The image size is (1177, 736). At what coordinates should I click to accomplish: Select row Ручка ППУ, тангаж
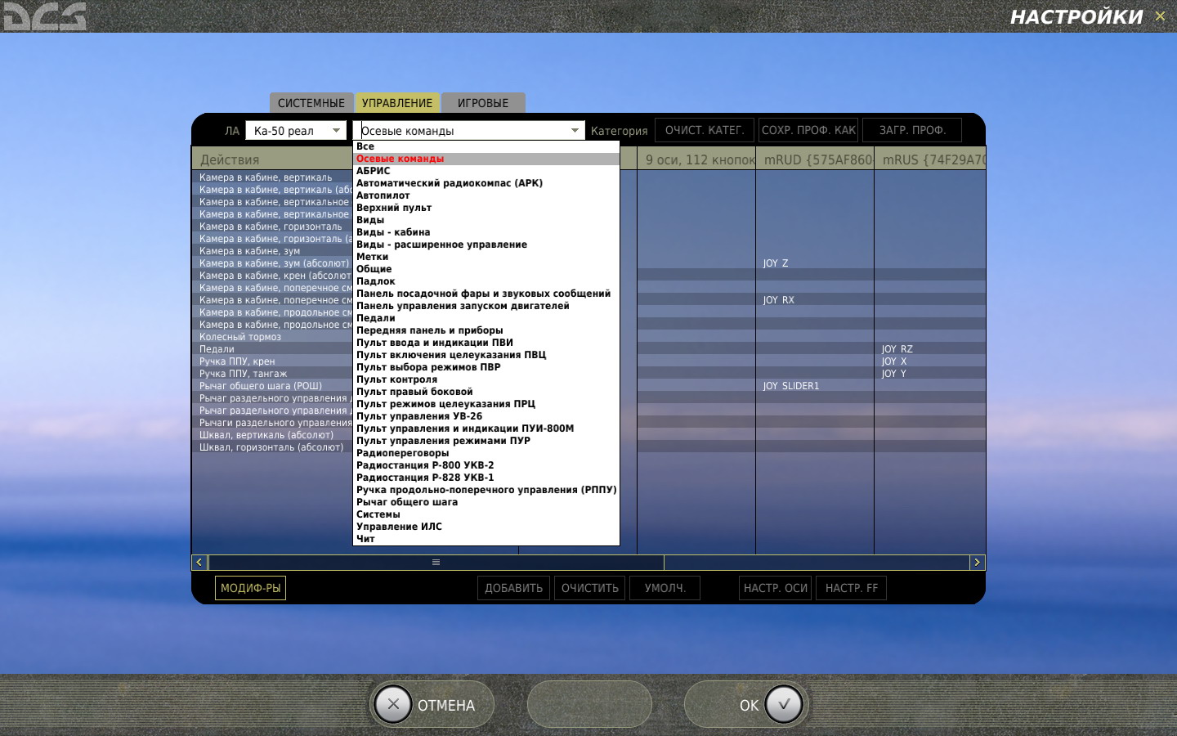point(273,374)
